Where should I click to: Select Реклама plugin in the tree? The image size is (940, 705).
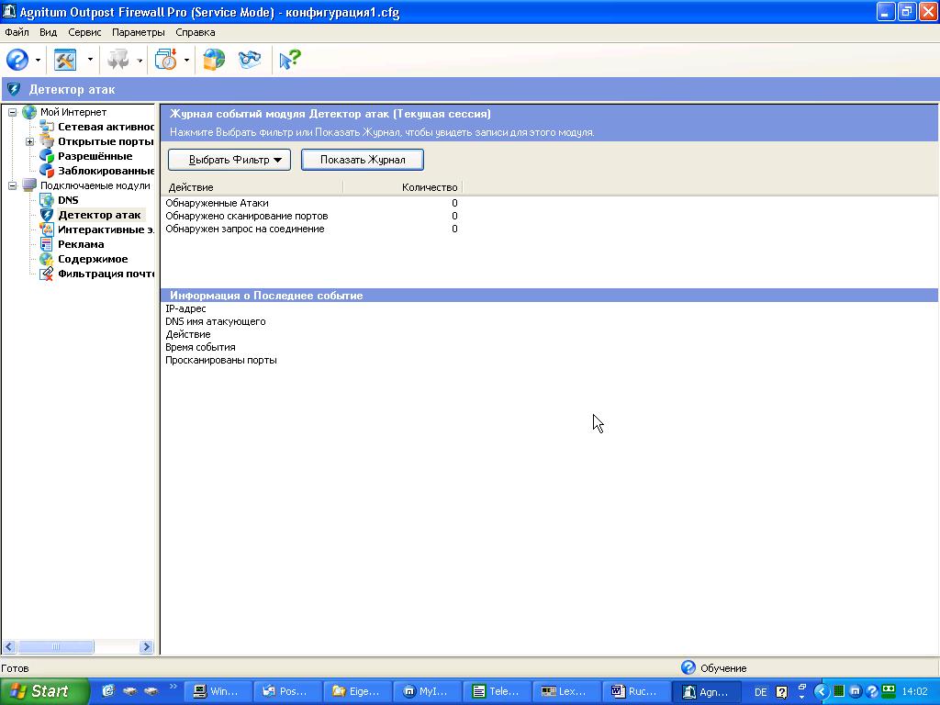click(81, 244)
